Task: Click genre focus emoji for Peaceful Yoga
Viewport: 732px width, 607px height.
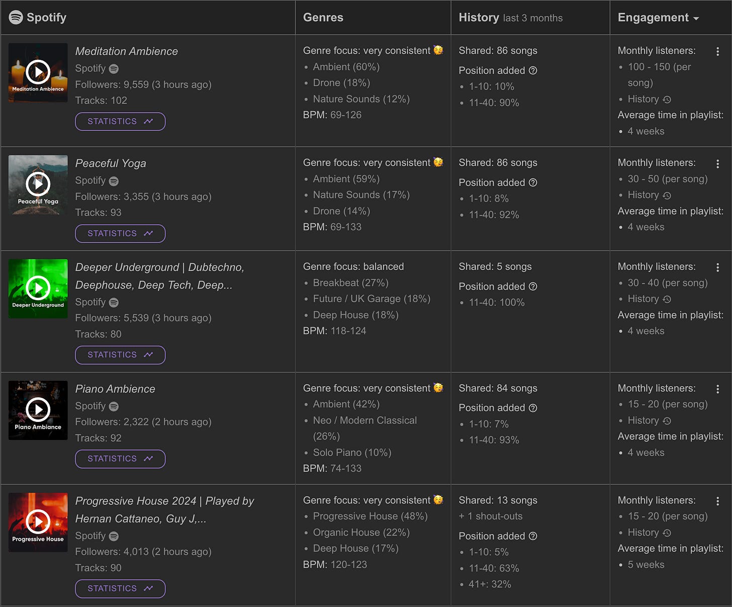Action: (438, 162)
